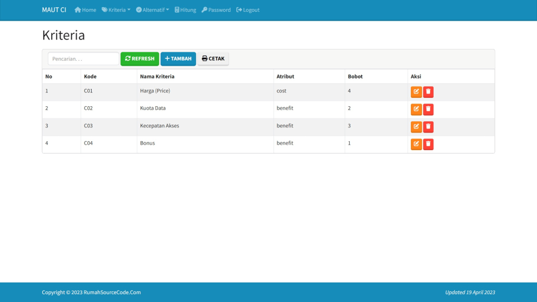Viewport: 537px width, 302px height.
Task: Click the Nama Kriteria column header
Action: pyautogui.click(x=157, y=77)
